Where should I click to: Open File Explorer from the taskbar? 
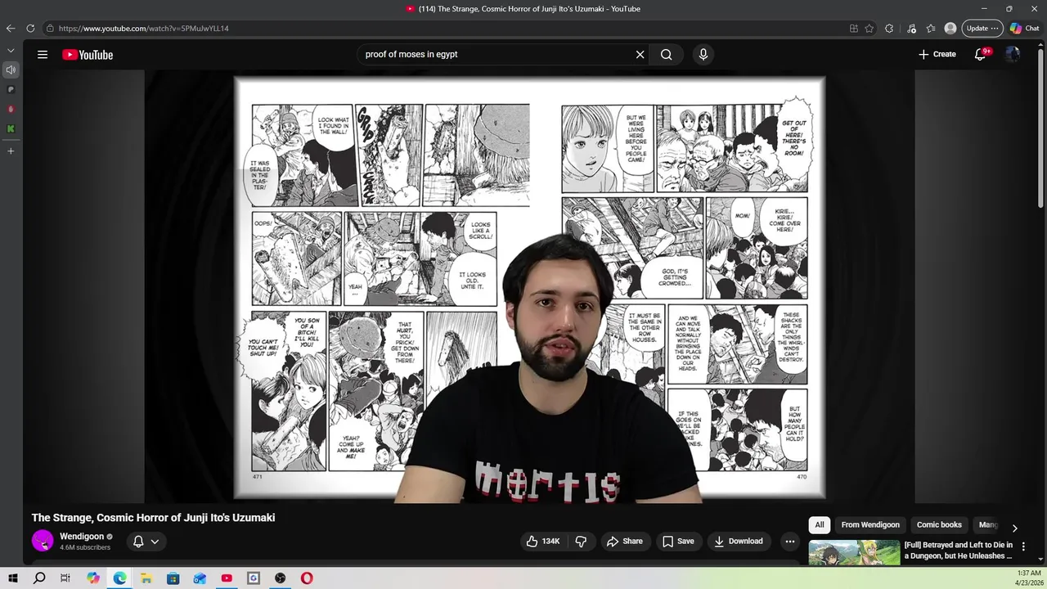[x=146, y=578]
